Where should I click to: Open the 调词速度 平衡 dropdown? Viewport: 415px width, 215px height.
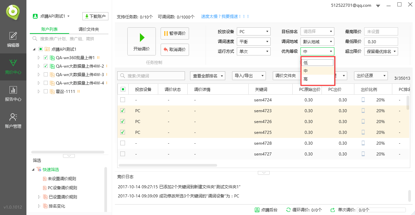pos(254,42)
